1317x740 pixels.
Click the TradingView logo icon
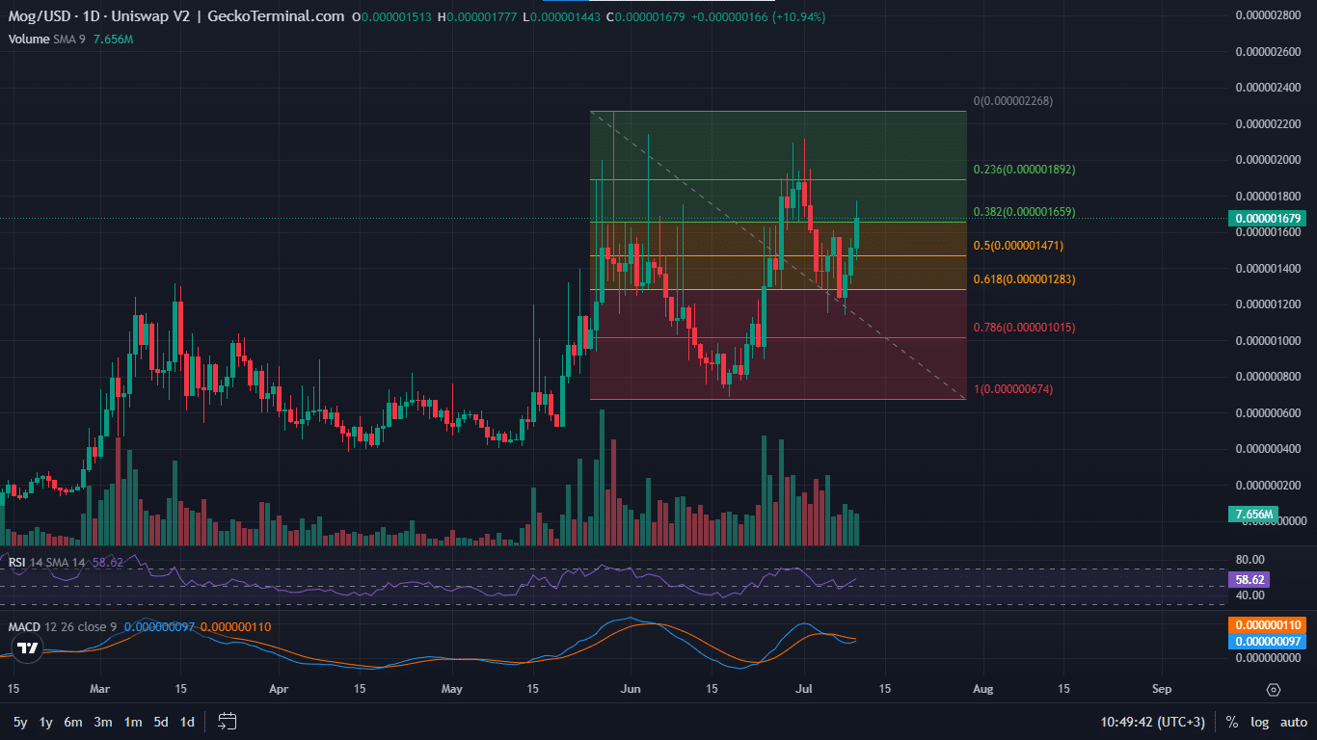click(x=29, y=648)
